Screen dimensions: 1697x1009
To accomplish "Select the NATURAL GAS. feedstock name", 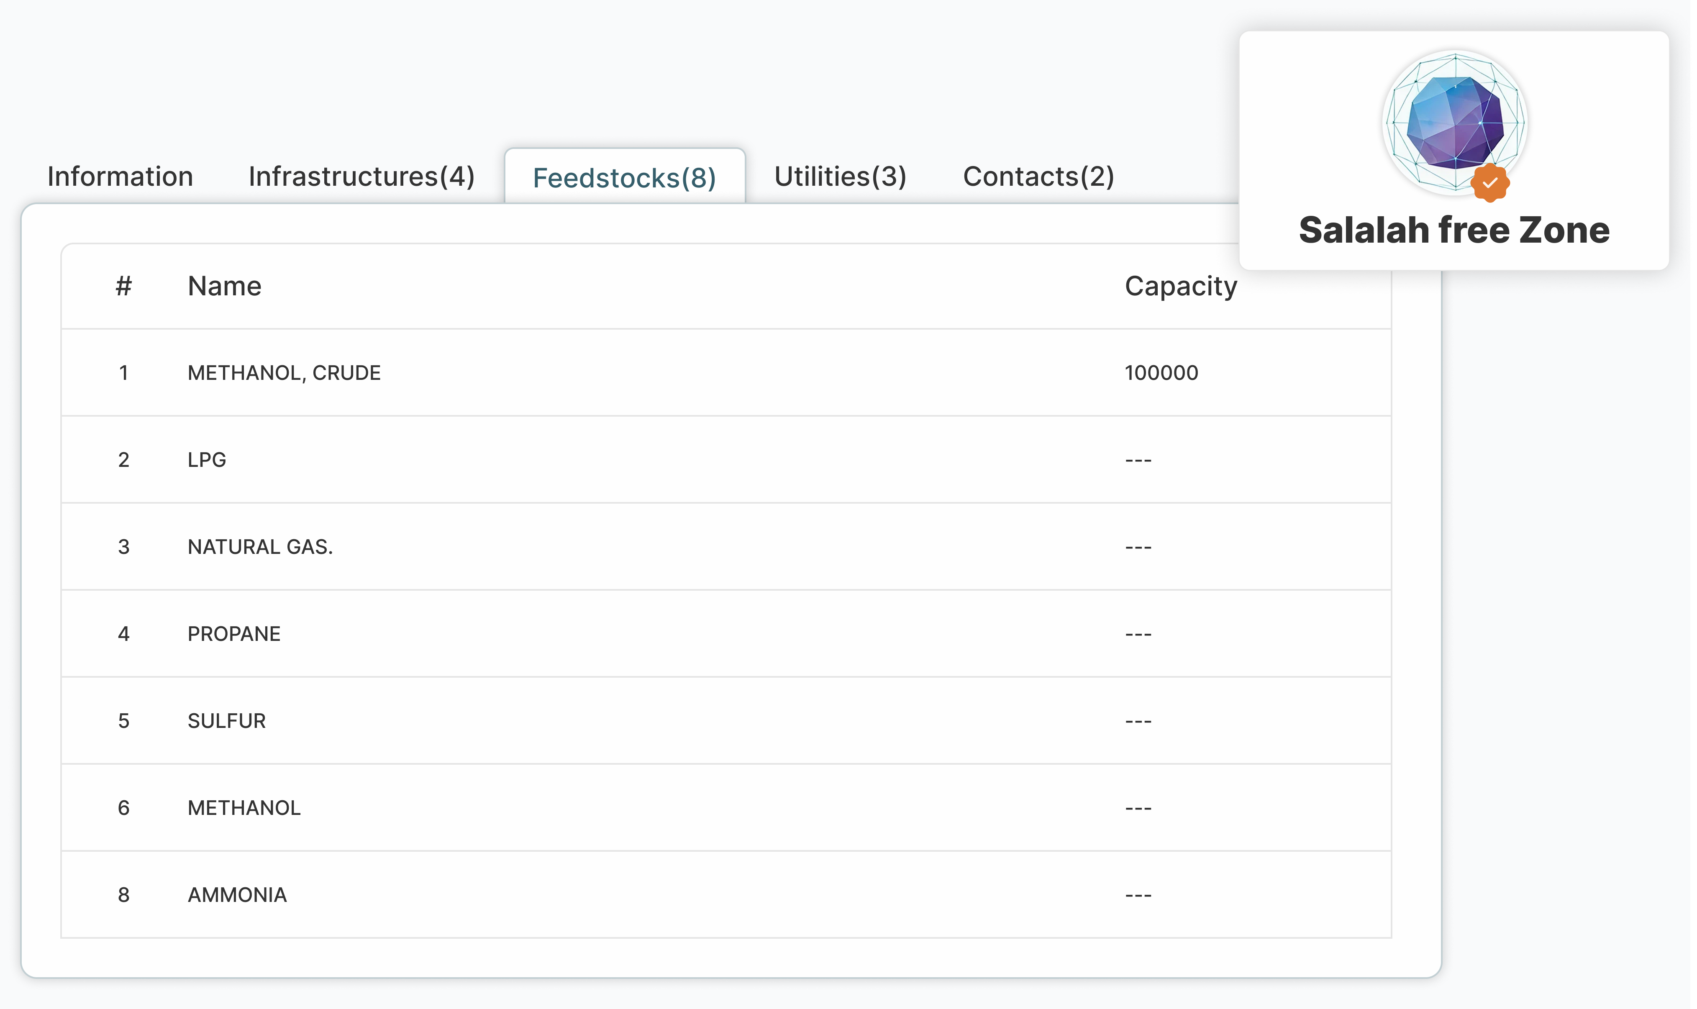I will [260, 547].
